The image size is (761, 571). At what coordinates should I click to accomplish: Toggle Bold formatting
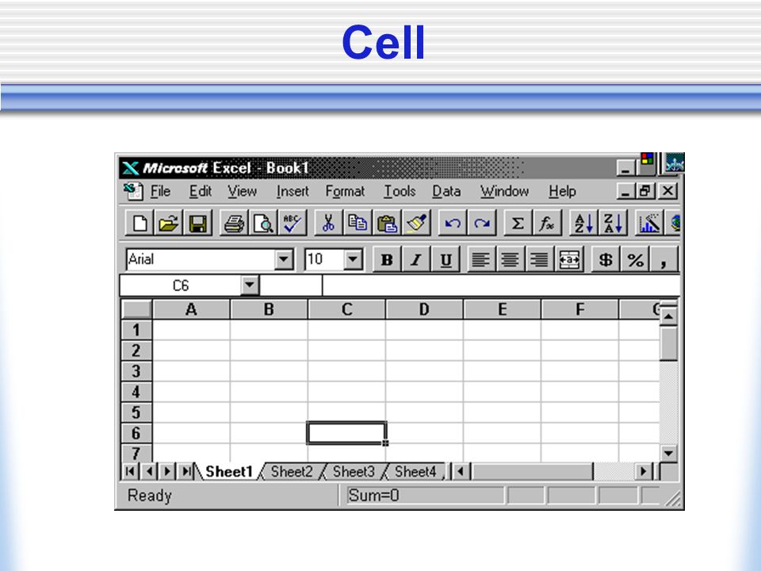[387, 260]
